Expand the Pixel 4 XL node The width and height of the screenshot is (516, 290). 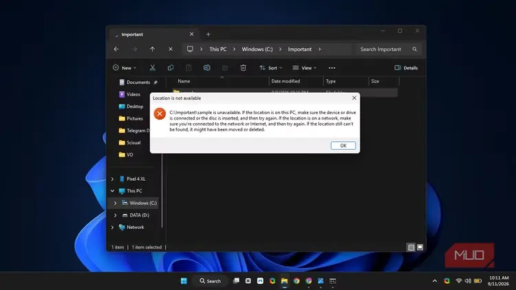tap(112, 179)
